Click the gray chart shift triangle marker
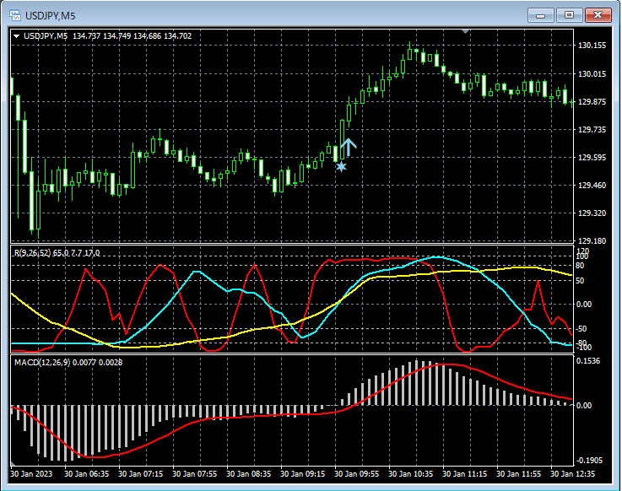 pyautogui.click(x=465, y=31)
